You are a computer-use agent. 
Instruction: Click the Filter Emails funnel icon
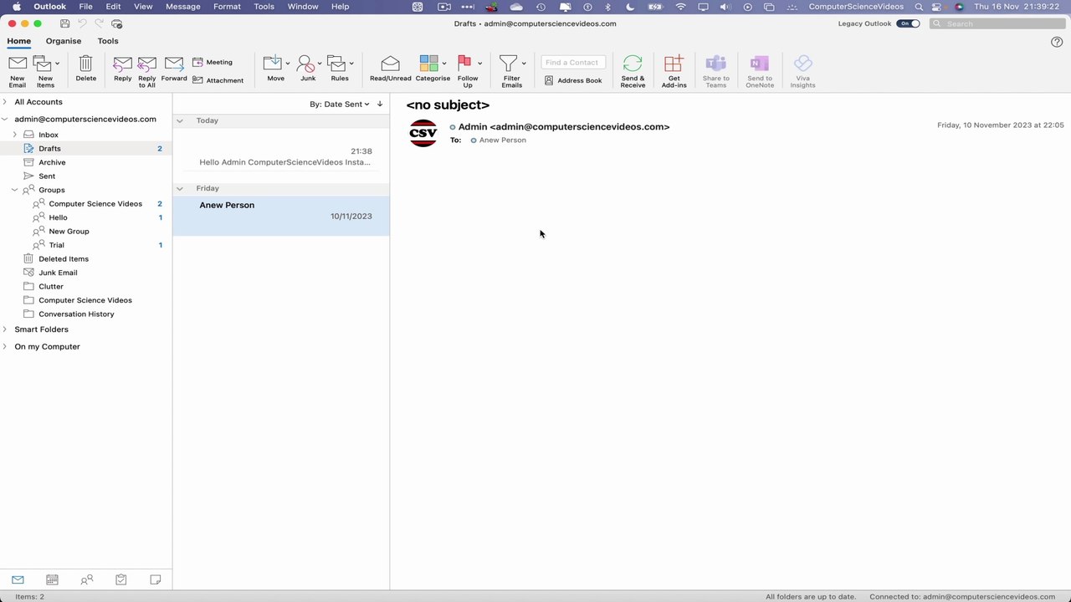[508, 64]
